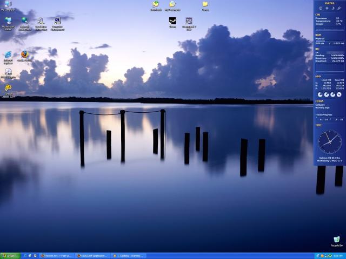Click first Quick Launch icon on taskbar
Image resolution: width=346 pixels, height=259 pixels.
point(25,256)
